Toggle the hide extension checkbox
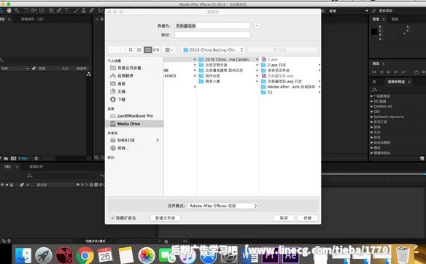Image resolution: width=426 pixels, height=264 pixels. point(112,218)
